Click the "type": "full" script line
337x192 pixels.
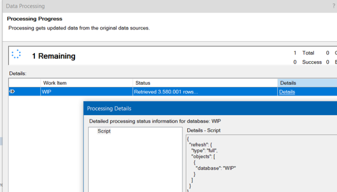(x=204, y=151)
